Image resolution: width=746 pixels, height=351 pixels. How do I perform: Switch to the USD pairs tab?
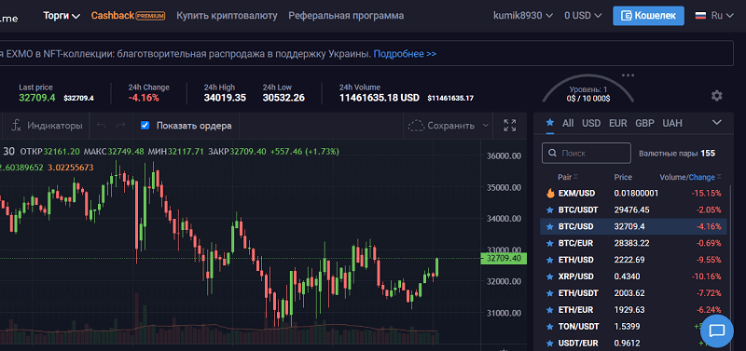coord(591,123)
